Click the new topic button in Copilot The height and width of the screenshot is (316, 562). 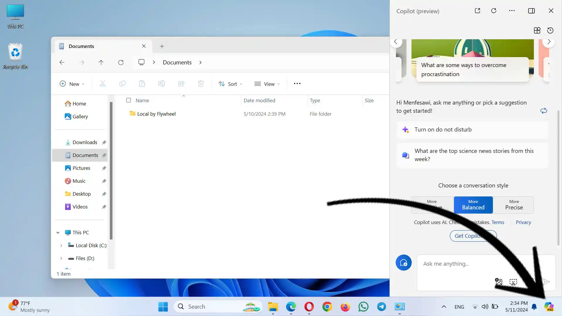[x=404, y=263]
